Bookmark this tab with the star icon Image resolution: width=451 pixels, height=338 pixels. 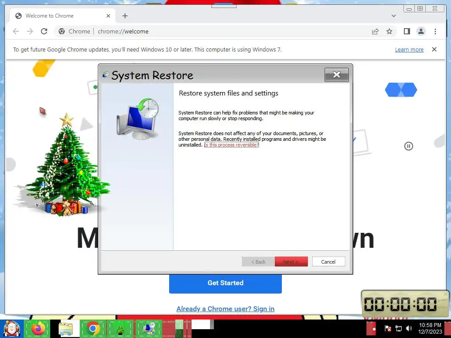click(x=389, y=31)
